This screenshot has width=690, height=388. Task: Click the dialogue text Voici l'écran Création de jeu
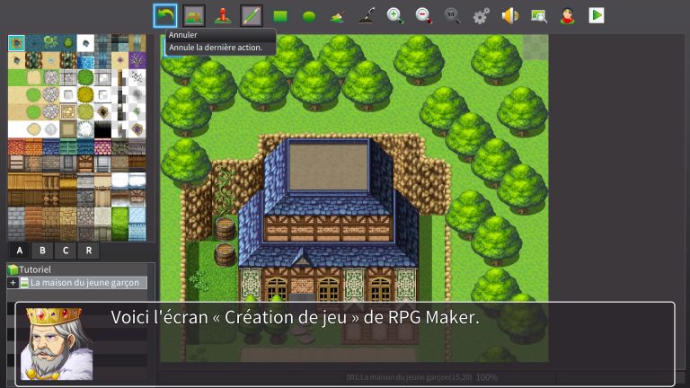(x=295, y=317)
